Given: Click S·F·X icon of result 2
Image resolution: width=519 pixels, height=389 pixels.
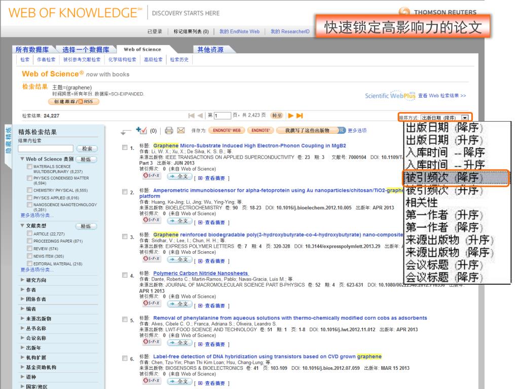Looking at the screenshot, I should 151,220.
